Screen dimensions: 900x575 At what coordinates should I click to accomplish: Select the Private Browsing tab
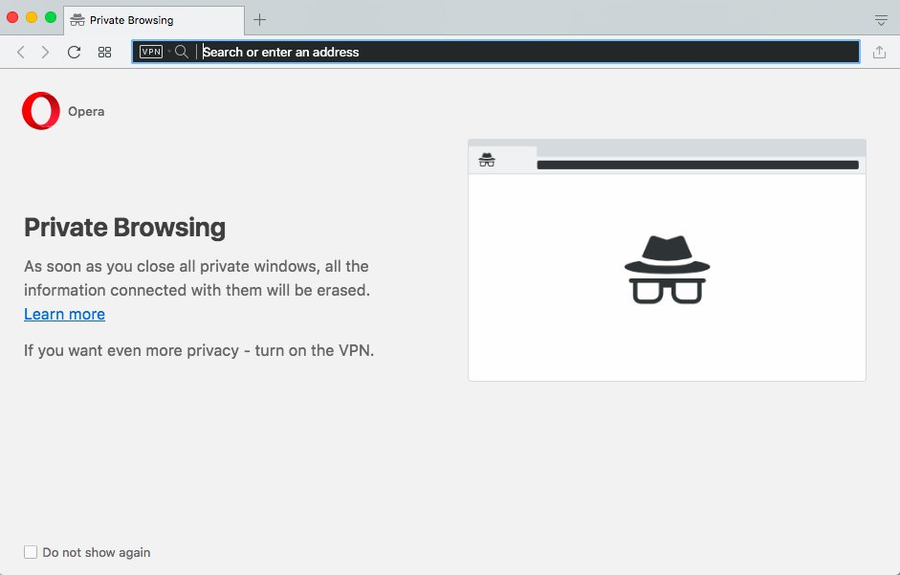tap(154, 20)
